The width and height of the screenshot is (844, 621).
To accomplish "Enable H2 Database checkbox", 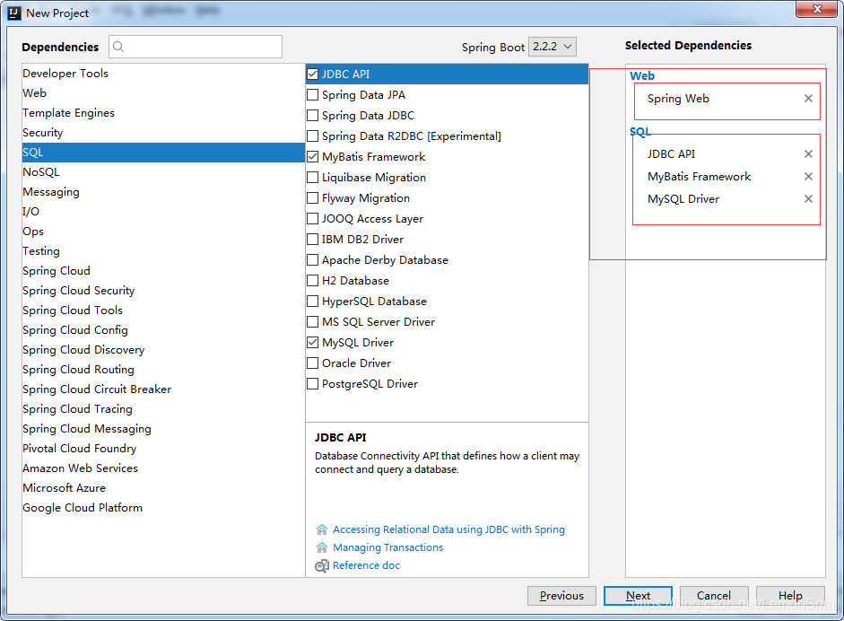I will 312,281.
